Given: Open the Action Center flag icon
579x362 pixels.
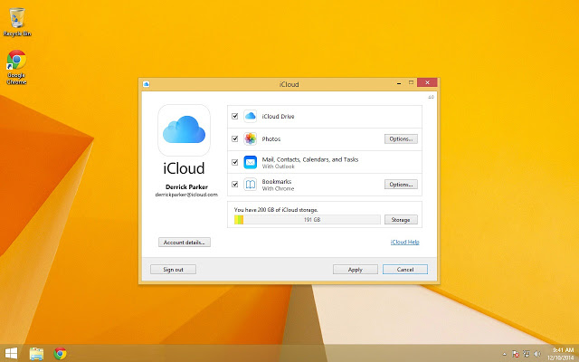Looking at the screenshot, I should click(x=516, y=354).
